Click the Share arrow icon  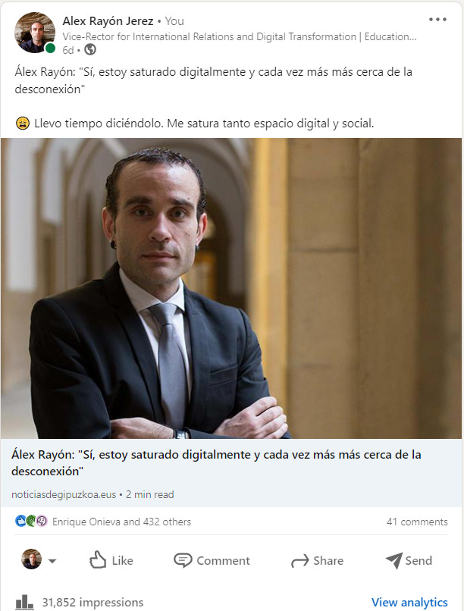(300, 561)
